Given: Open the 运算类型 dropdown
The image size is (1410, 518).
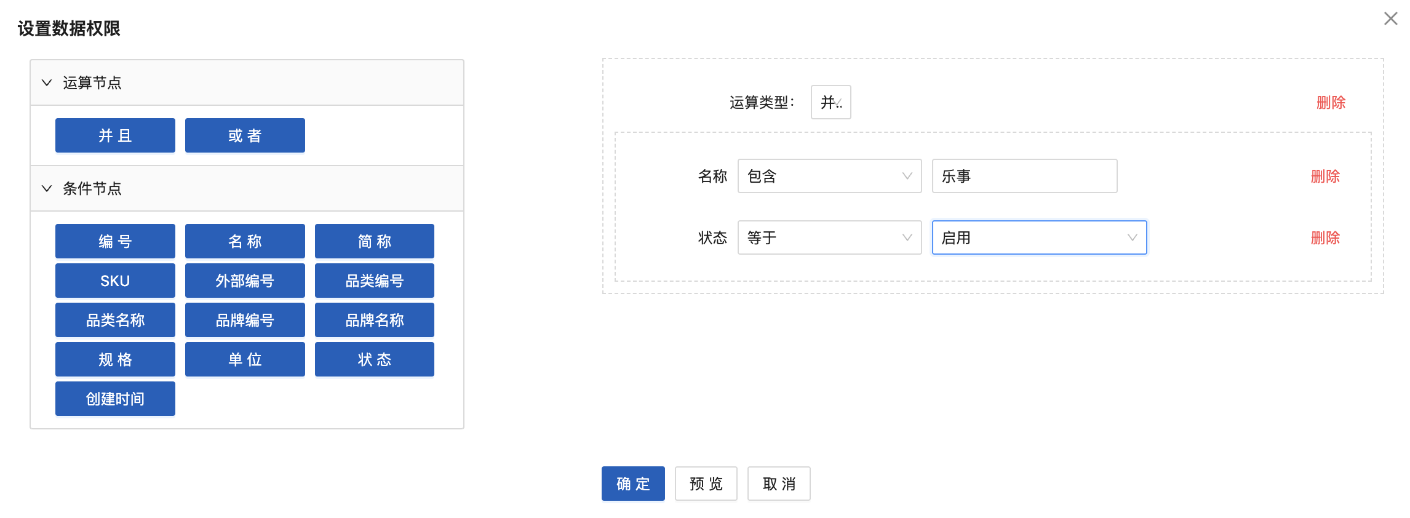Looking at the screenshot, I should tap(830, 102).
